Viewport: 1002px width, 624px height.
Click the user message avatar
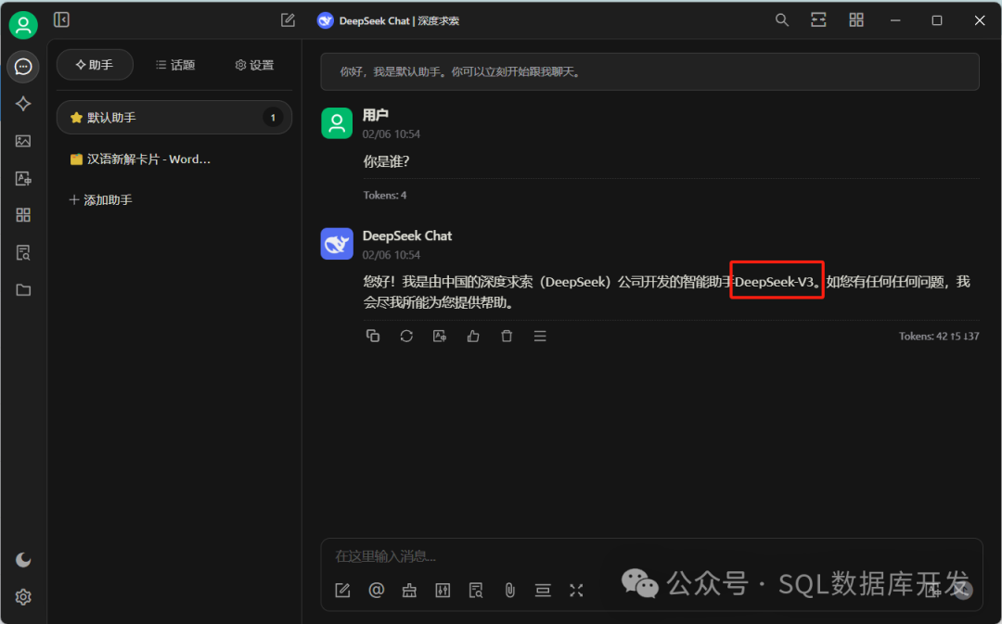(x=337, y=123)
